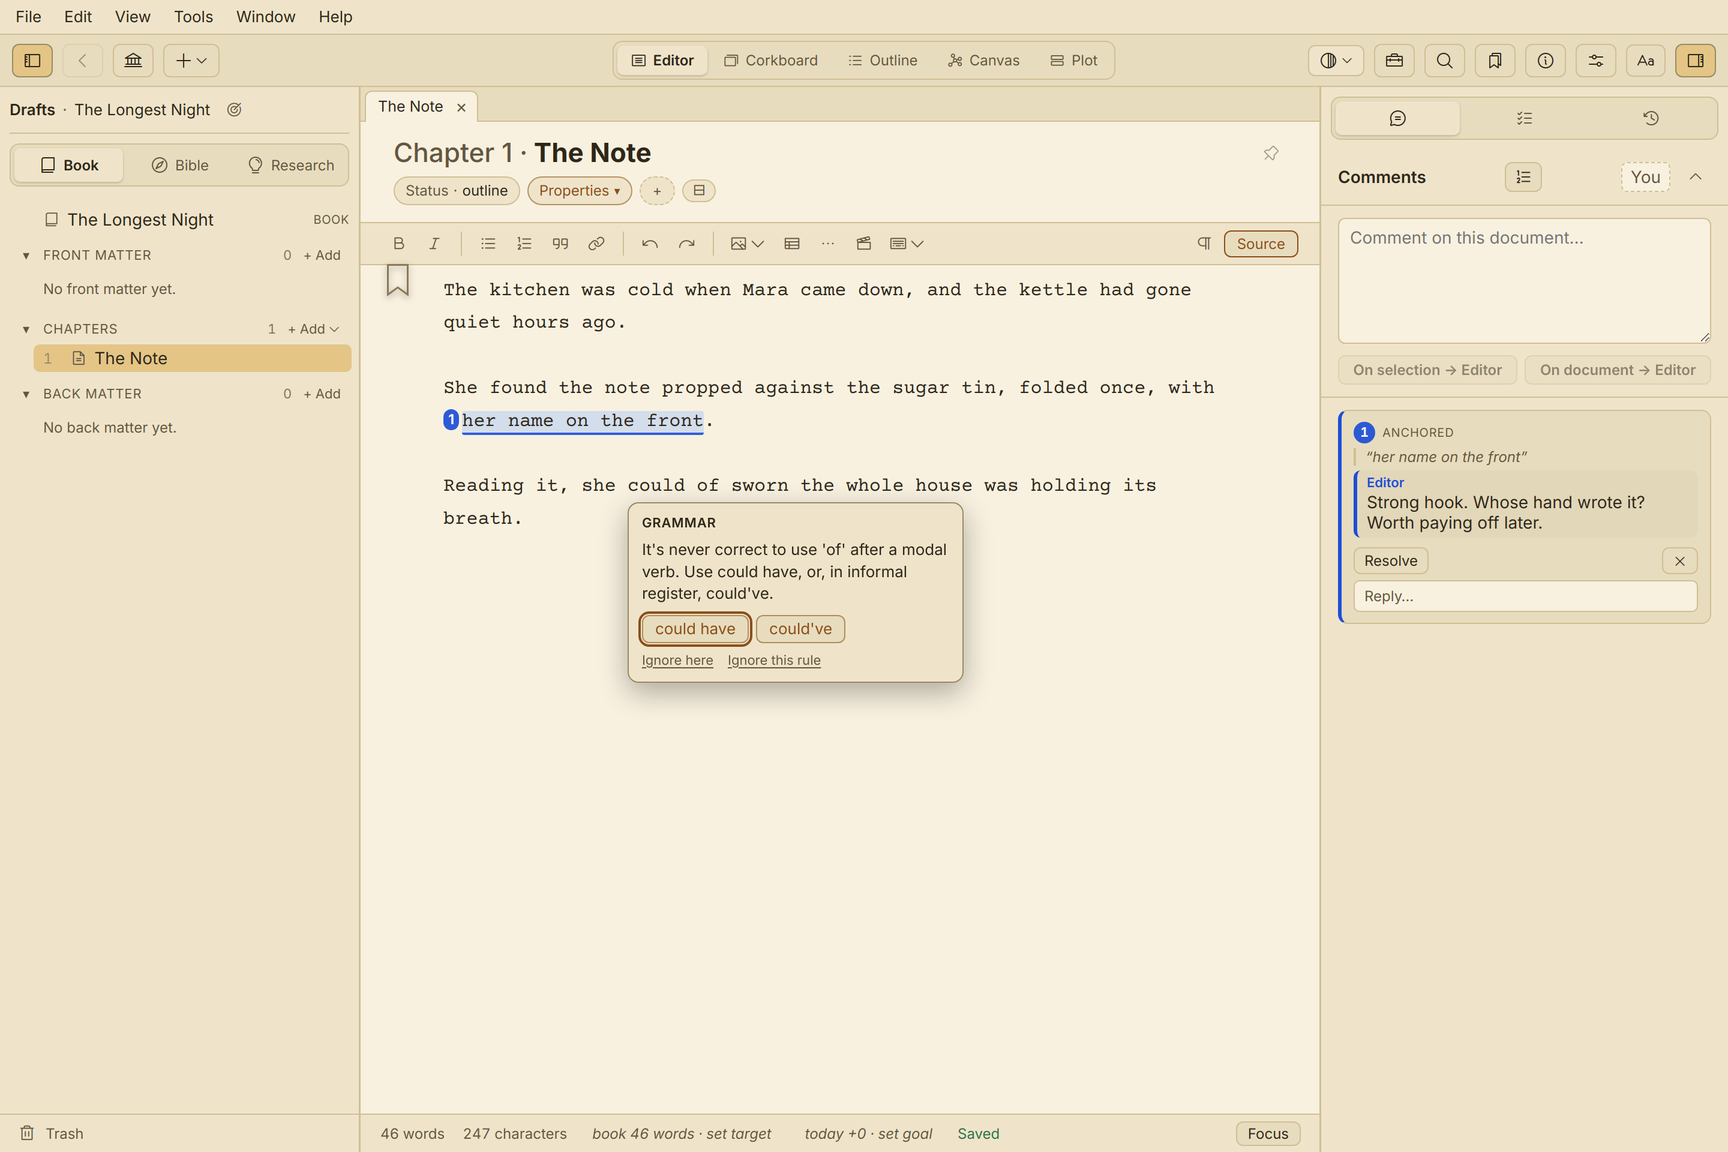Viewport: 1728px width, 1152px height.
Task: Switch to the Outline view
Action: click(x=883, y=60)
